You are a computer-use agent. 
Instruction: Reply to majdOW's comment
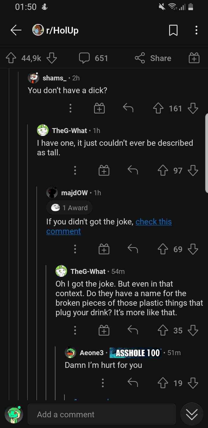132,249
